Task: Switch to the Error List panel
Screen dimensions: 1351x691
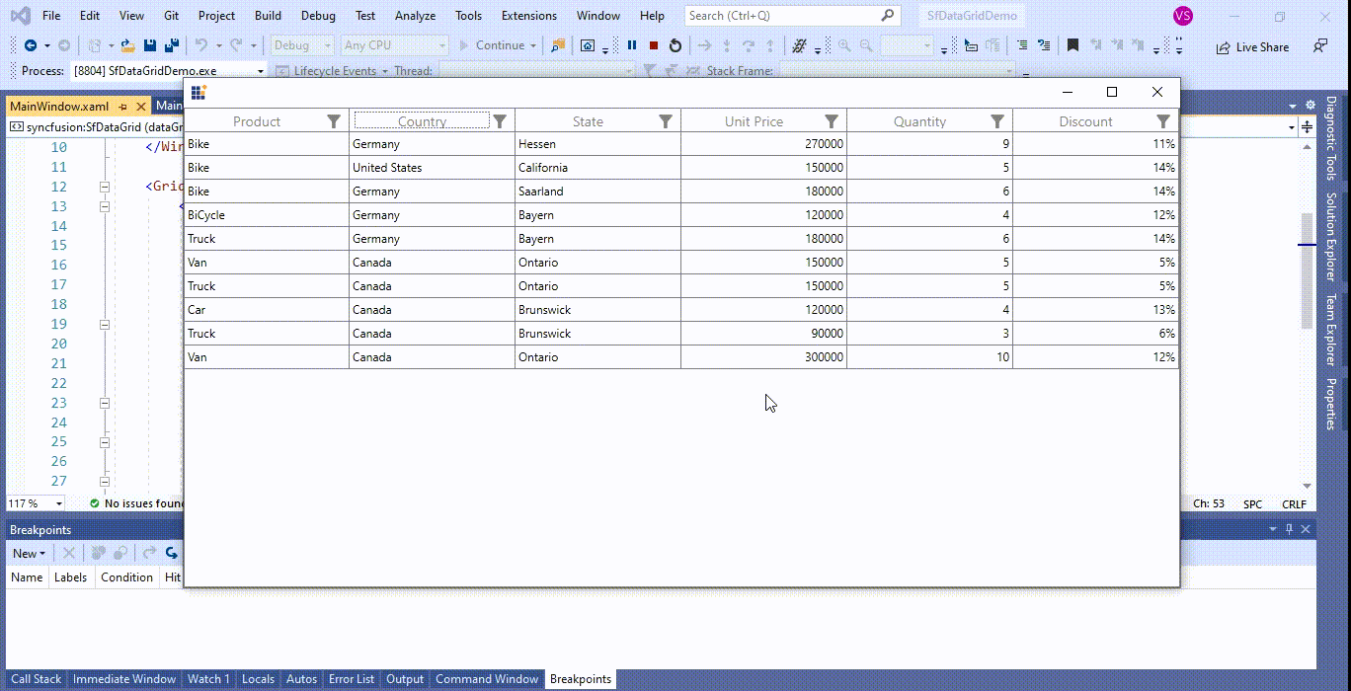Action: coord(352,678)
